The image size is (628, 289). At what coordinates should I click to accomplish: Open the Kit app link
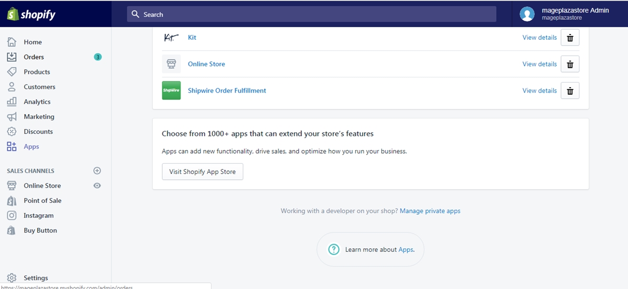192,38
